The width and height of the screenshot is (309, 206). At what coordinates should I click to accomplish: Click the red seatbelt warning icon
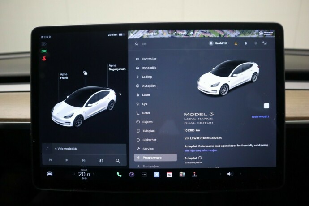44,58
